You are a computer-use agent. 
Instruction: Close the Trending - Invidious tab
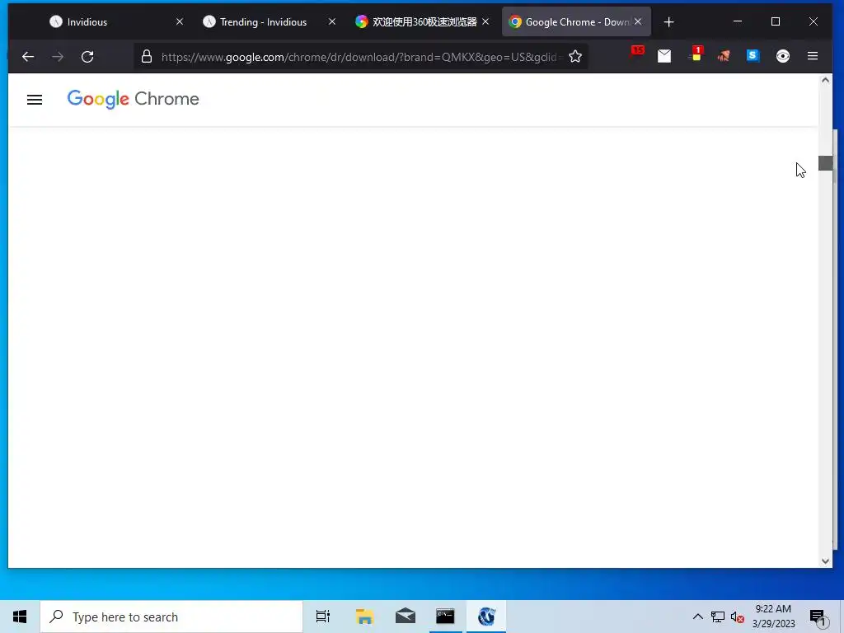pos(332,21)
